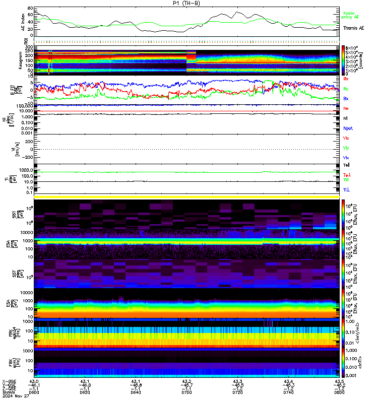Click the green Ti parallel legend label

click(346, 180)
